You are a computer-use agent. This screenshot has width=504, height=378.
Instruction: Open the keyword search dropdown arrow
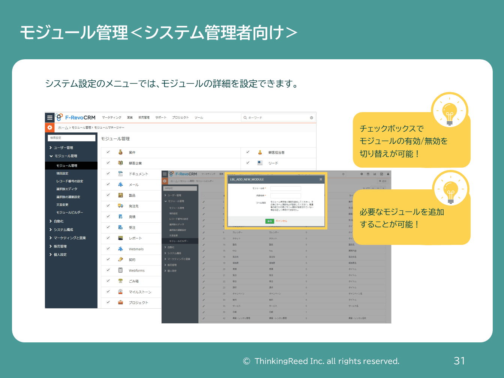(311, 118)
